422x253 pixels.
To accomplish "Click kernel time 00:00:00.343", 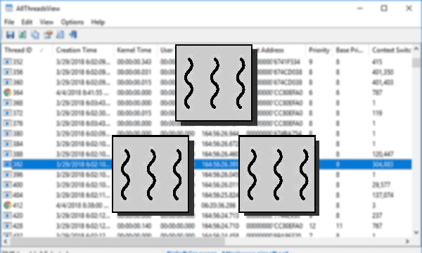I will [x=134, y=62].
